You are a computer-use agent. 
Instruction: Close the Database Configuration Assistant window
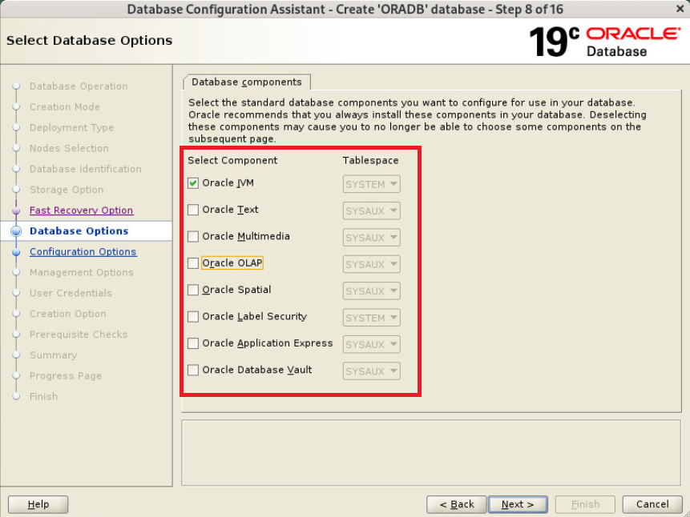(680, 8)
